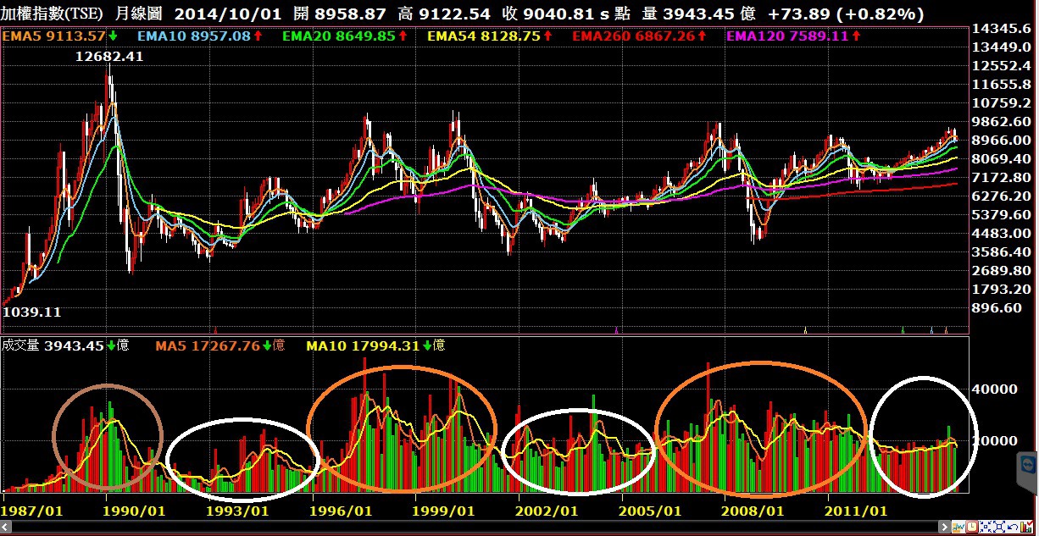
Task: Click the 1039.11 low price label
Action: tap(32, 312)
